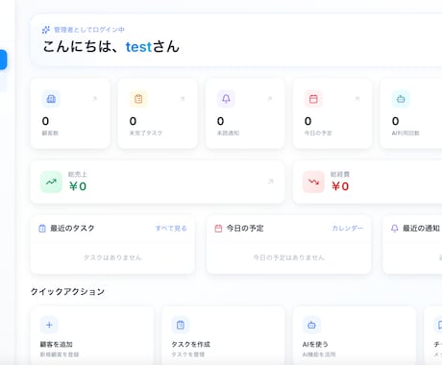Screen dimensions: 442x365
Task: Click the クイックアクション heading
Action: click(x=67, y=292)
